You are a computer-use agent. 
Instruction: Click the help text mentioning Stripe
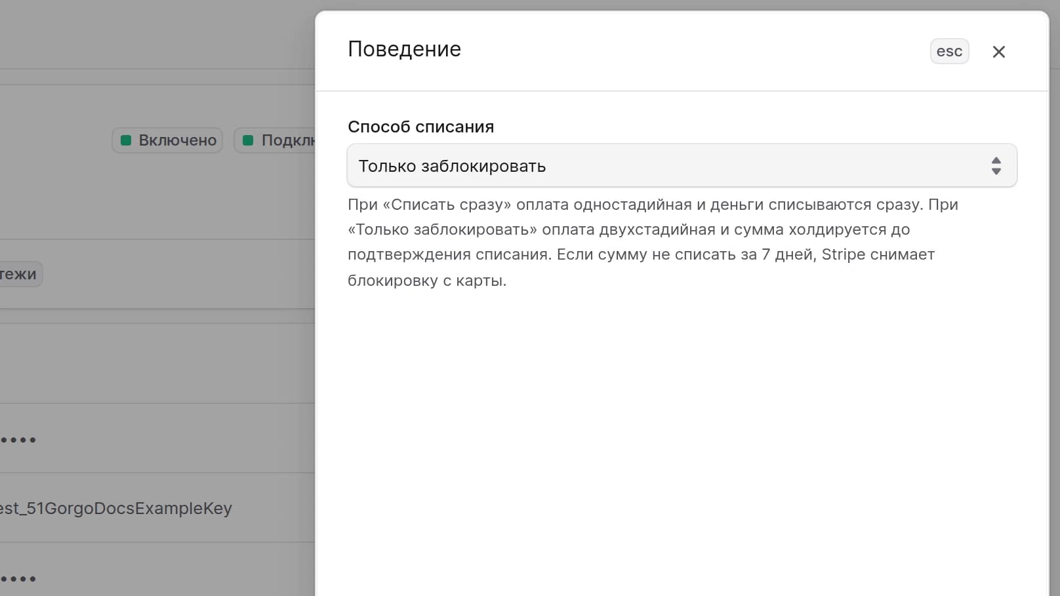(x=653, y=243)
